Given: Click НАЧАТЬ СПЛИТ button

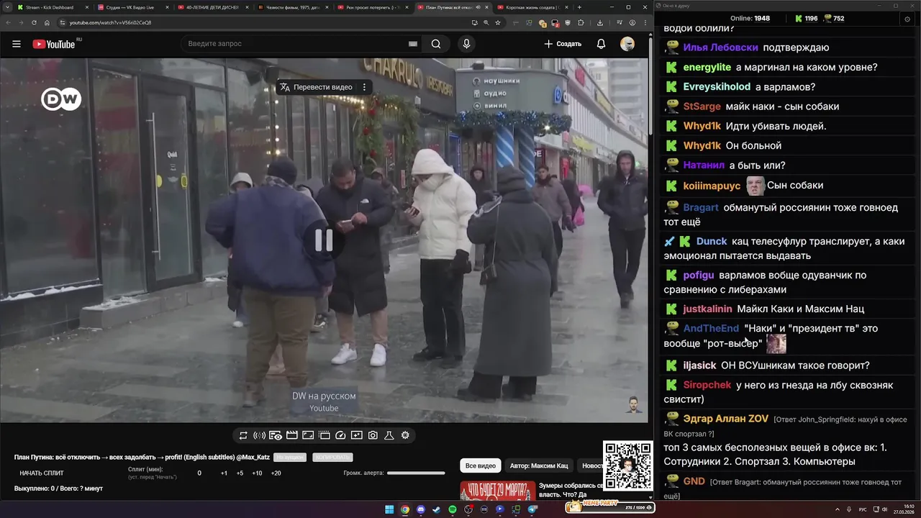Looking at the screenshot, I should (42, 473).
